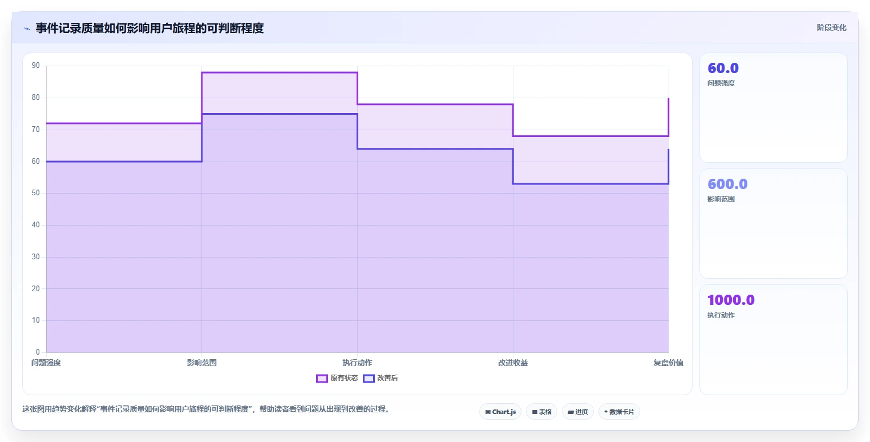This screenshot has width=870, height=442.
Task: Click the 50 y-axis tick value
Action: [x=36, y=193]
